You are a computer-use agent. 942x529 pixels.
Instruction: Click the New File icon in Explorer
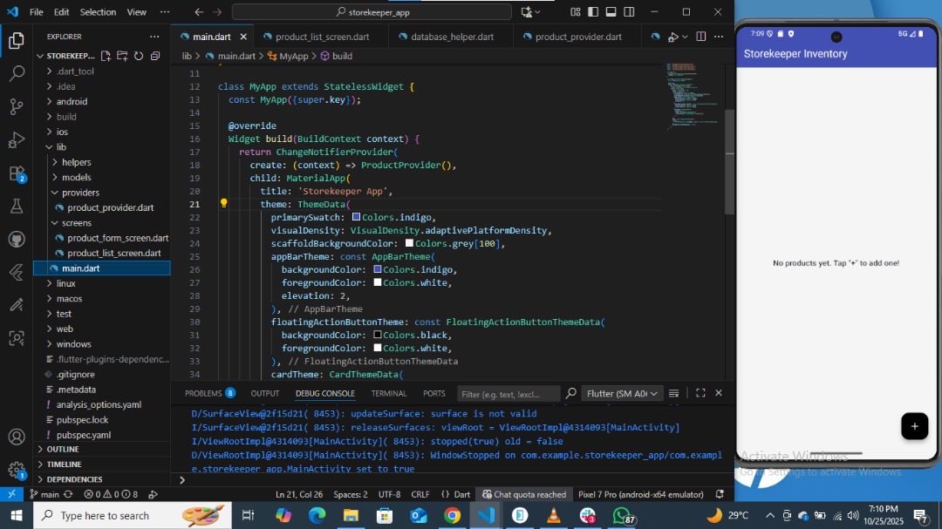[x=106, y=56]
